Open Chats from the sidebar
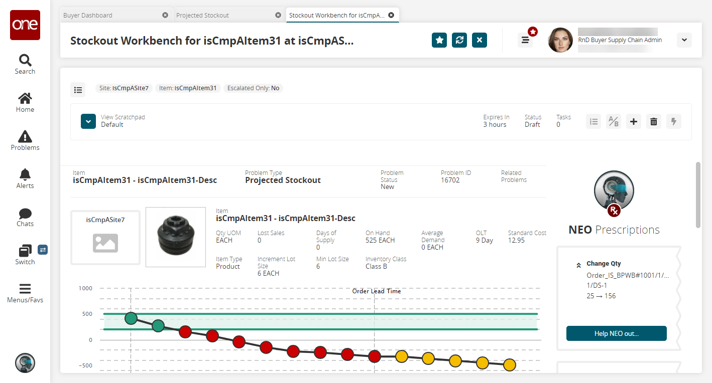The height and width of the screenshot is (383, 712). click(x=25, y=217)
